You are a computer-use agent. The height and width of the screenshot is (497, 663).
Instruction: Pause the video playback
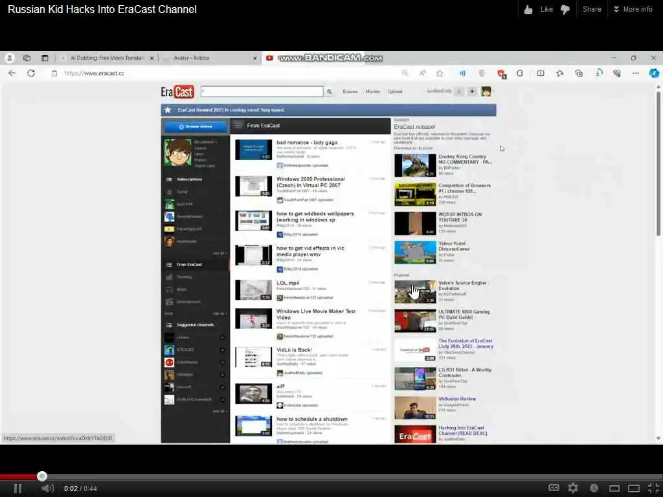pos(17,489)
